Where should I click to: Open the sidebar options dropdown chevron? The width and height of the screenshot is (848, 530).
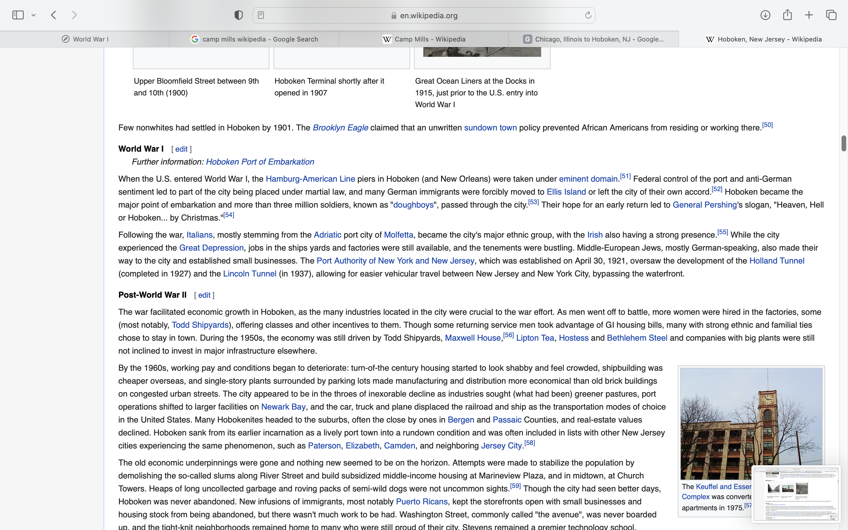coord(34,15)
